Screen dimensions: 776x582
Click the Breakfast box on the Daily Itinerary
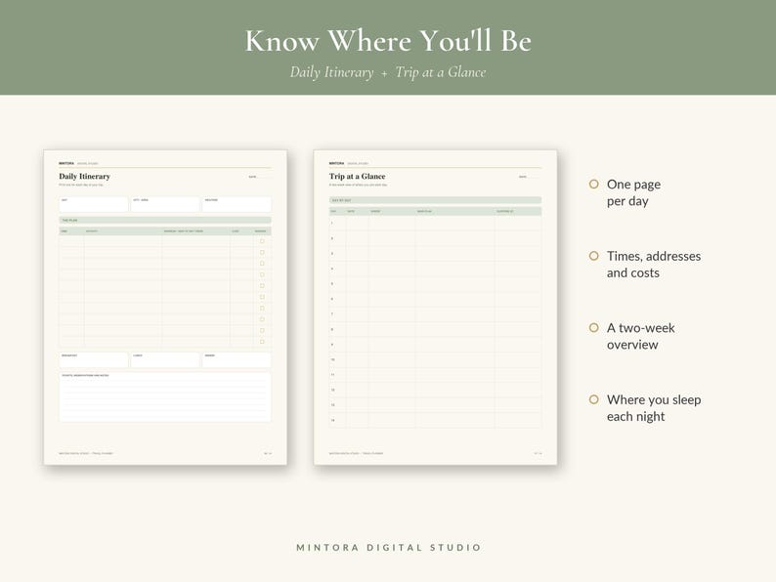pos(94,360)
